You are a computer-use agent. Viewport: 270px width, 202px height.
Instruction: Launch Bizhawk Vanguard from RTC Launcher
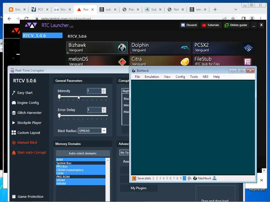[97, 48]
